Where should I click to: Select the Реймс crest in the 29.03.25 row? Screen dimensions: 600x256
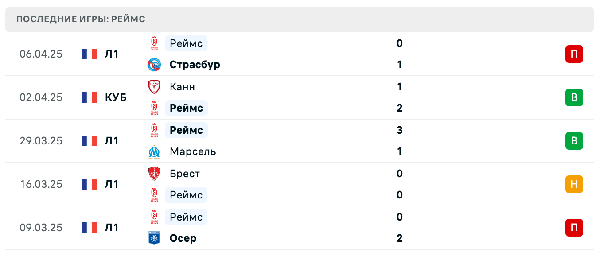coord(154,130)
